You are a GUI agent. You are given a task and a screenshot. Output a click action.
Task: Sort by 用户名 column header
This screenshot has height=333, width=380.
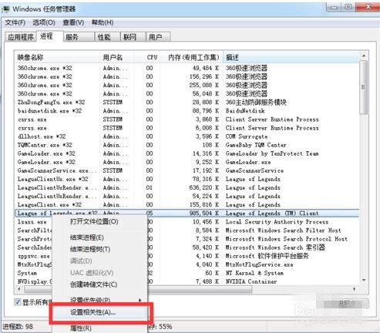(117, 57)
